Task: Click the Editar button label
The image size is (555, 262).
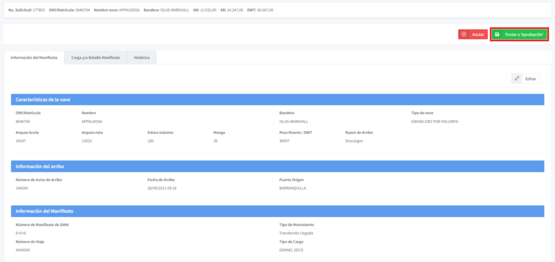Action: pyautogui.click(x=530, y=79)
